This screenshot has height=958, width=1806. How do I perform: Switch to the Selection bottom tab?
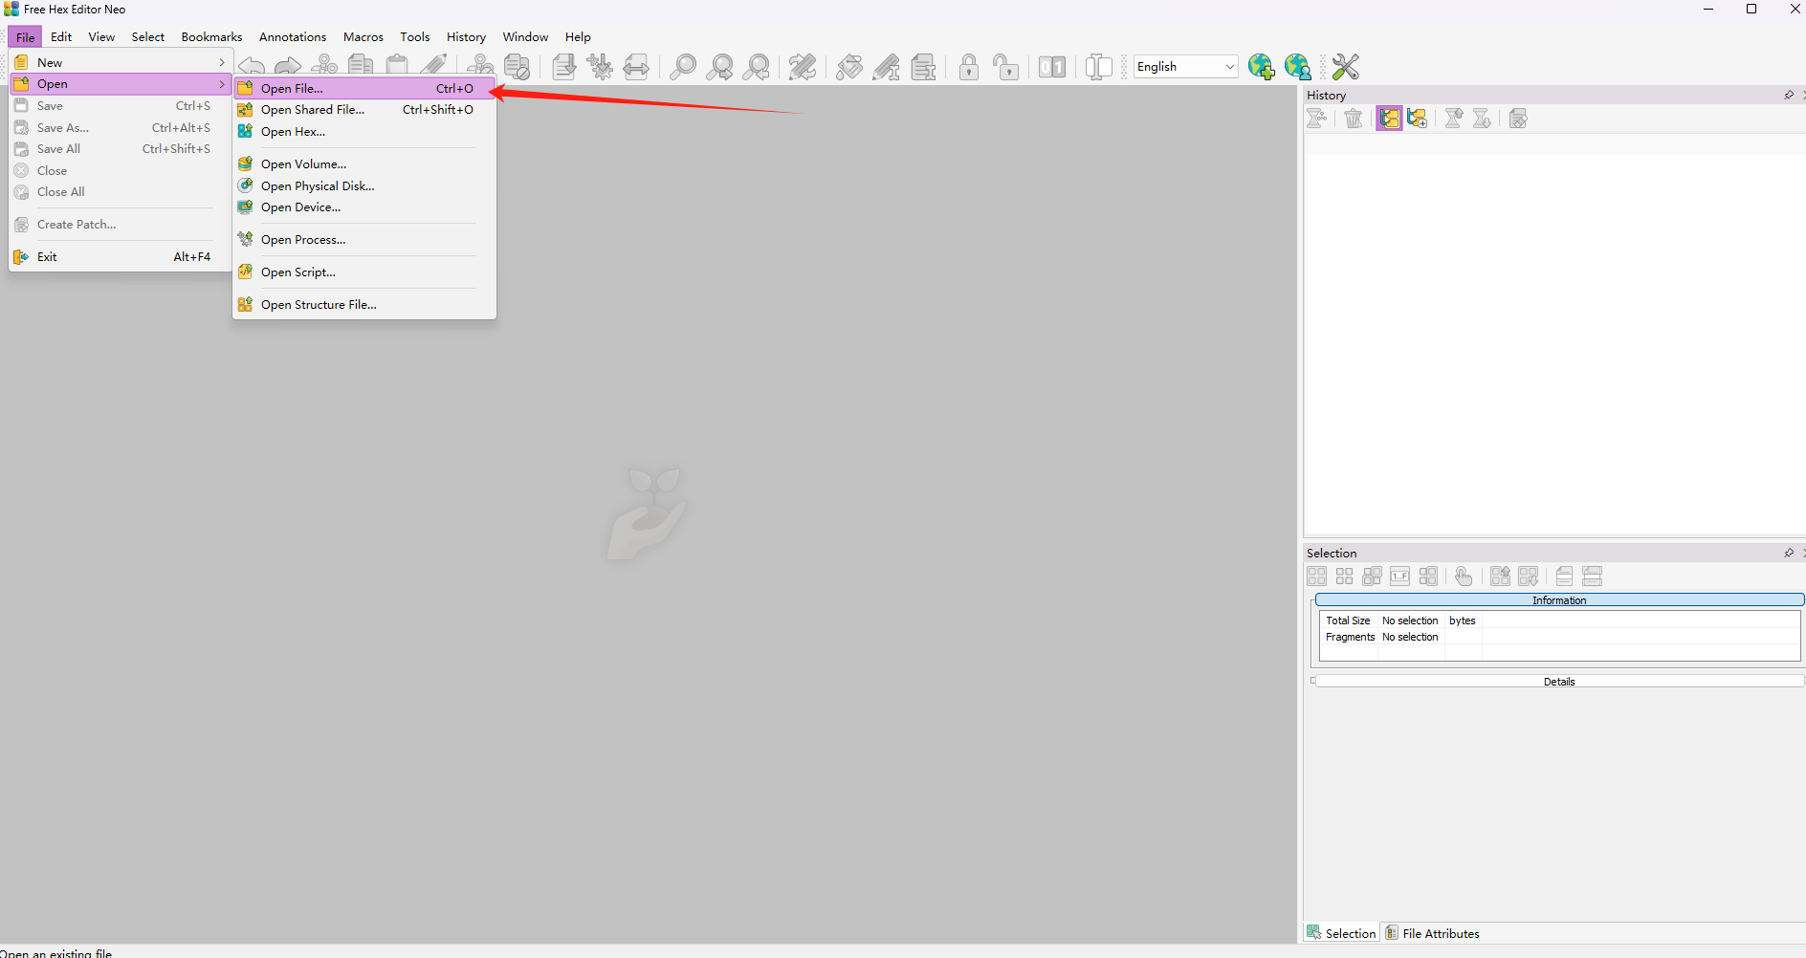pyautogui.click(x=1341, y=933)
